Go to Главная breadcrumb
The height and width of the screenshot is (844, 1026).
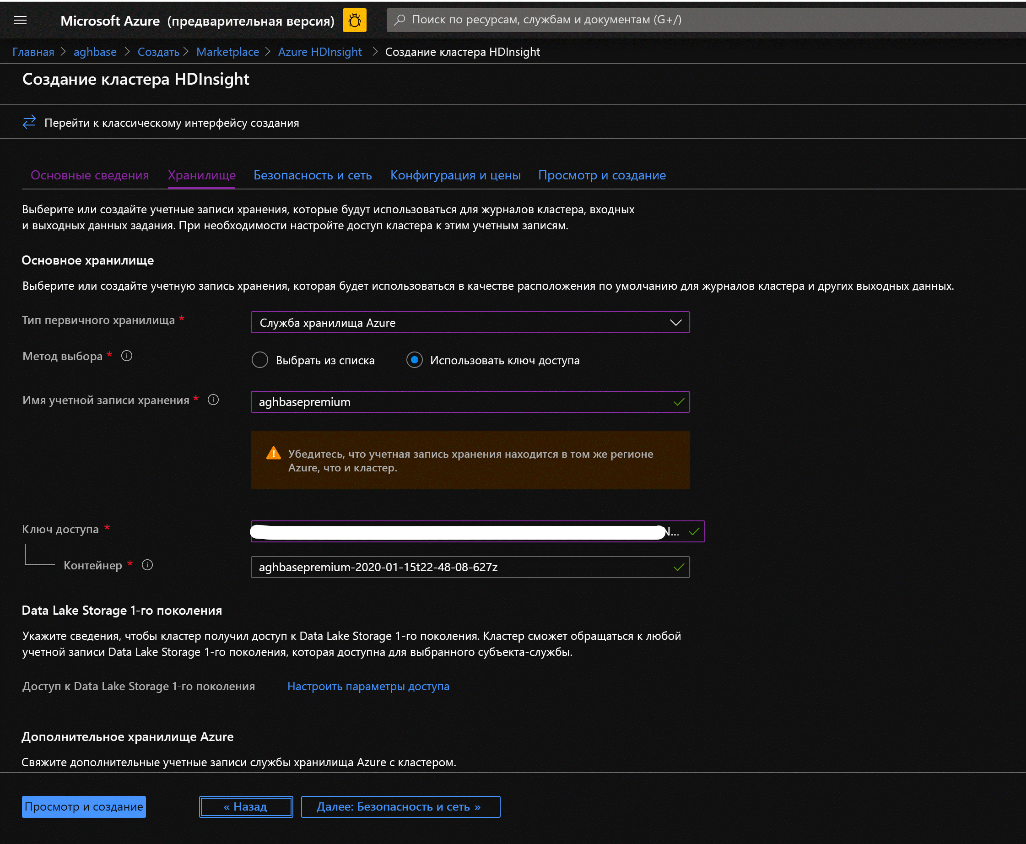click(x=33, y=52)
